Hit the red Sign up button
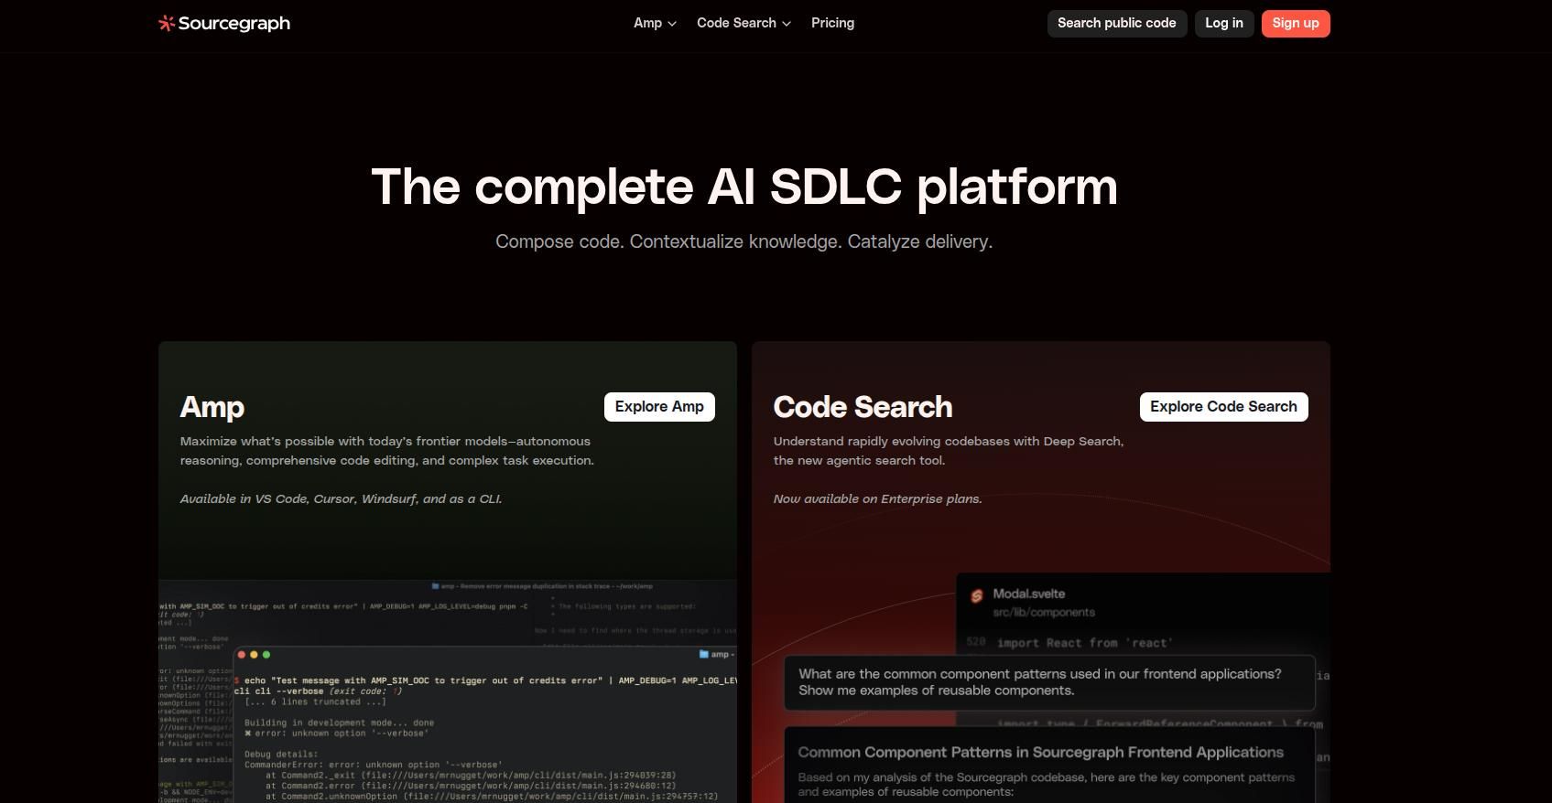1552x803 pixels. coord(1295,23)
